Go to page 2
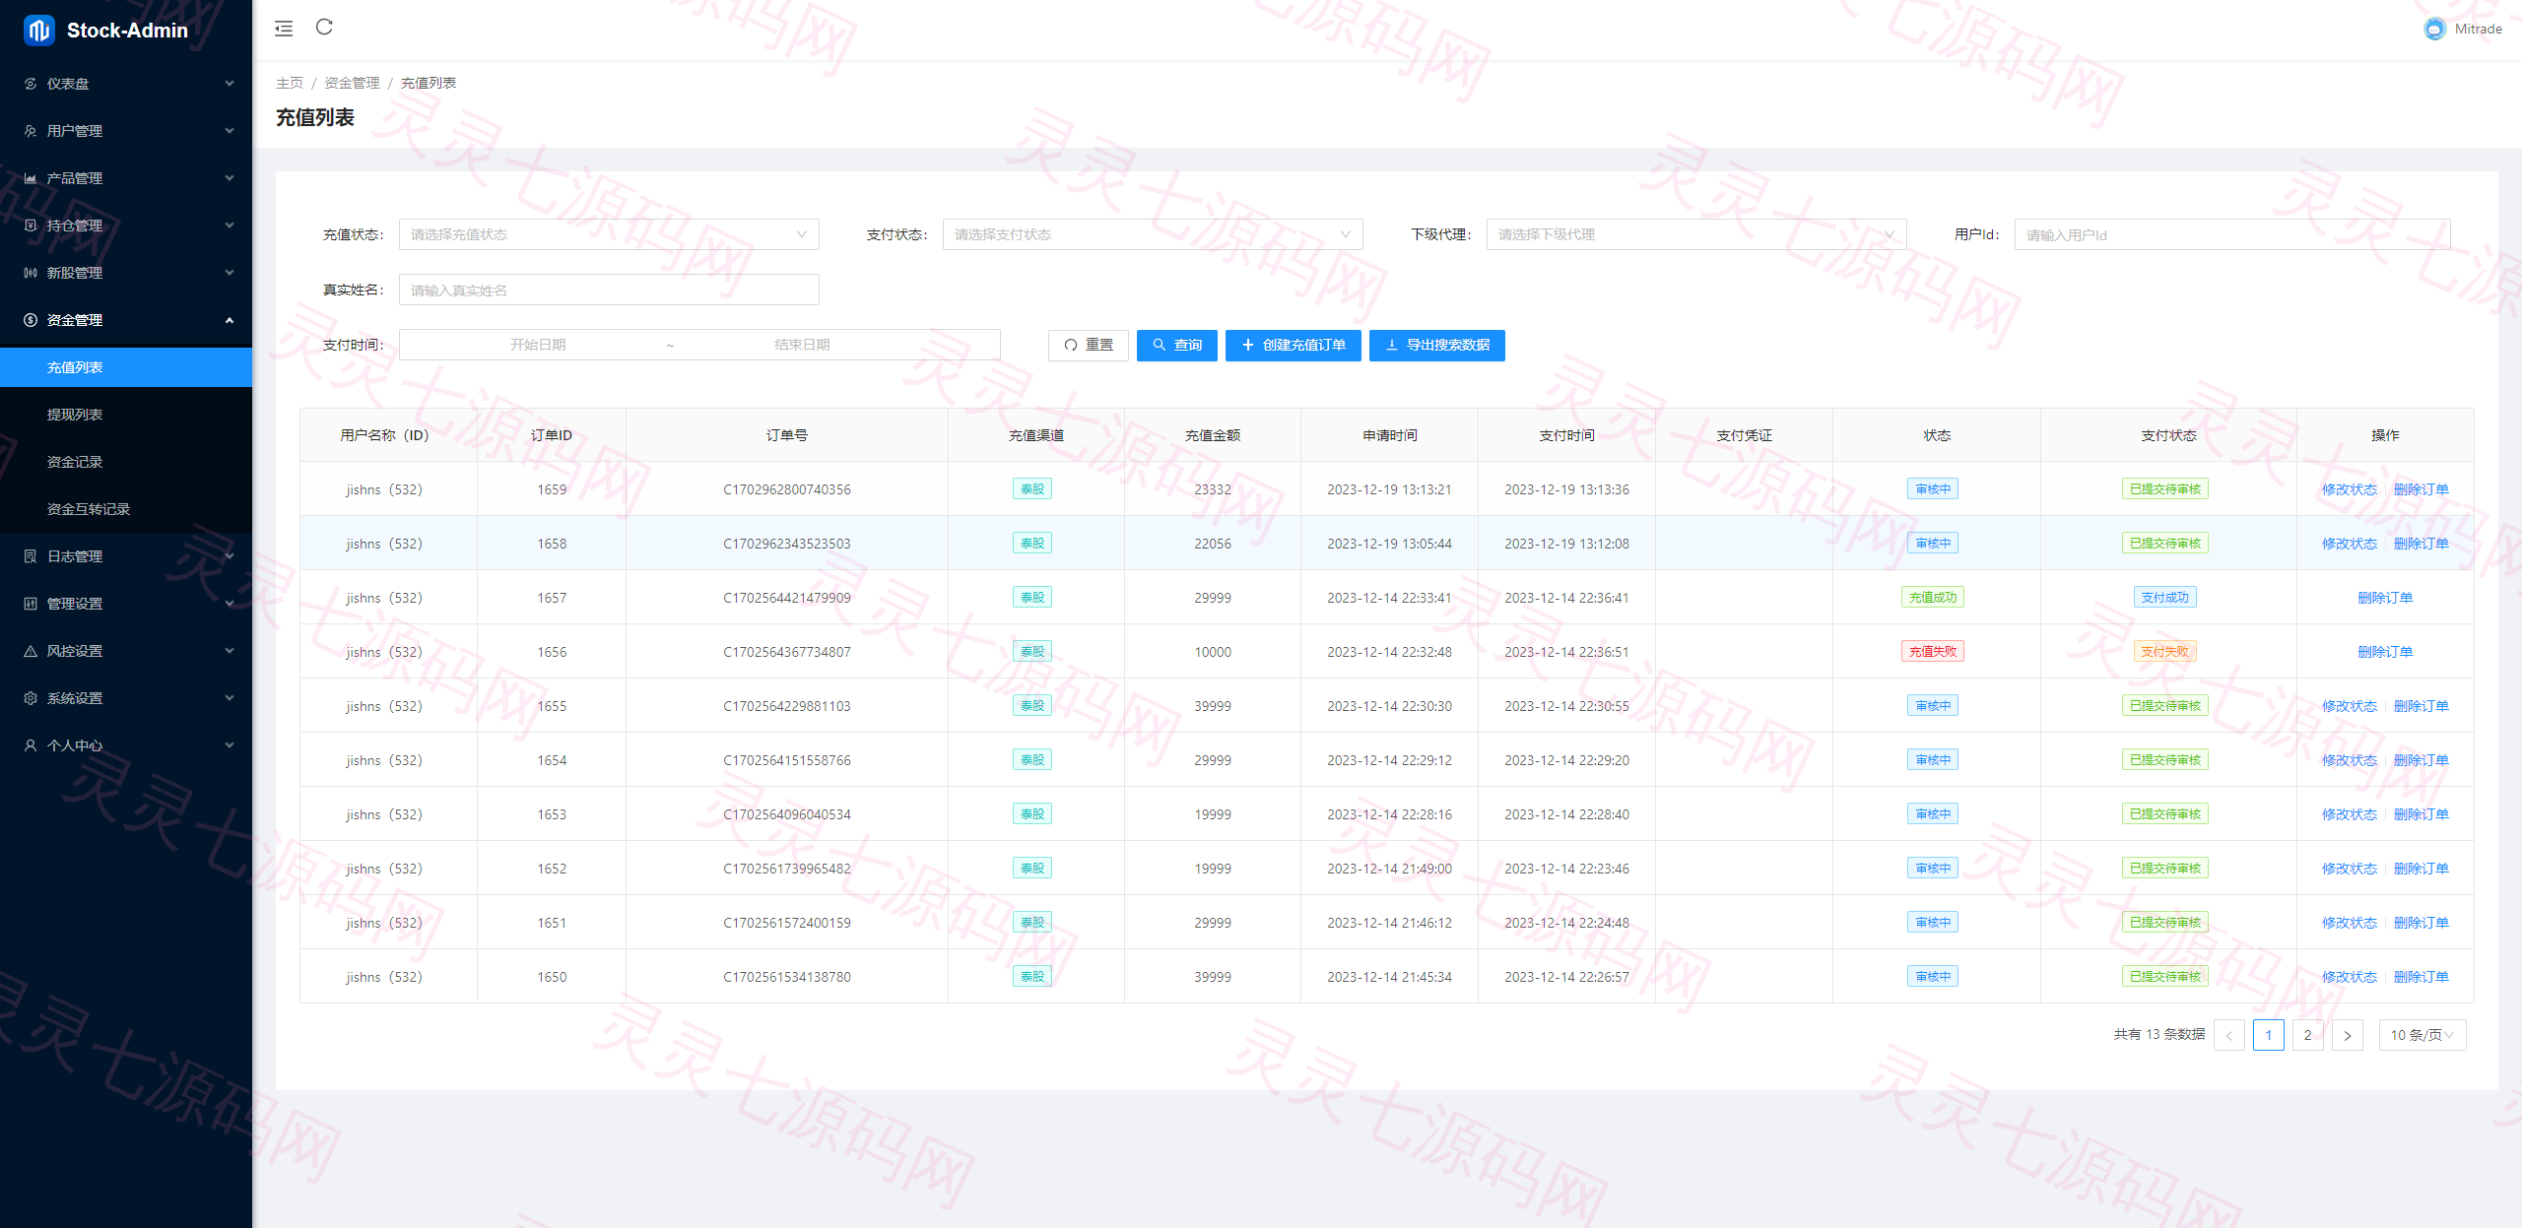Image resolution: width=2522 pixels, height=1228 pixels. [2308, 1035]
